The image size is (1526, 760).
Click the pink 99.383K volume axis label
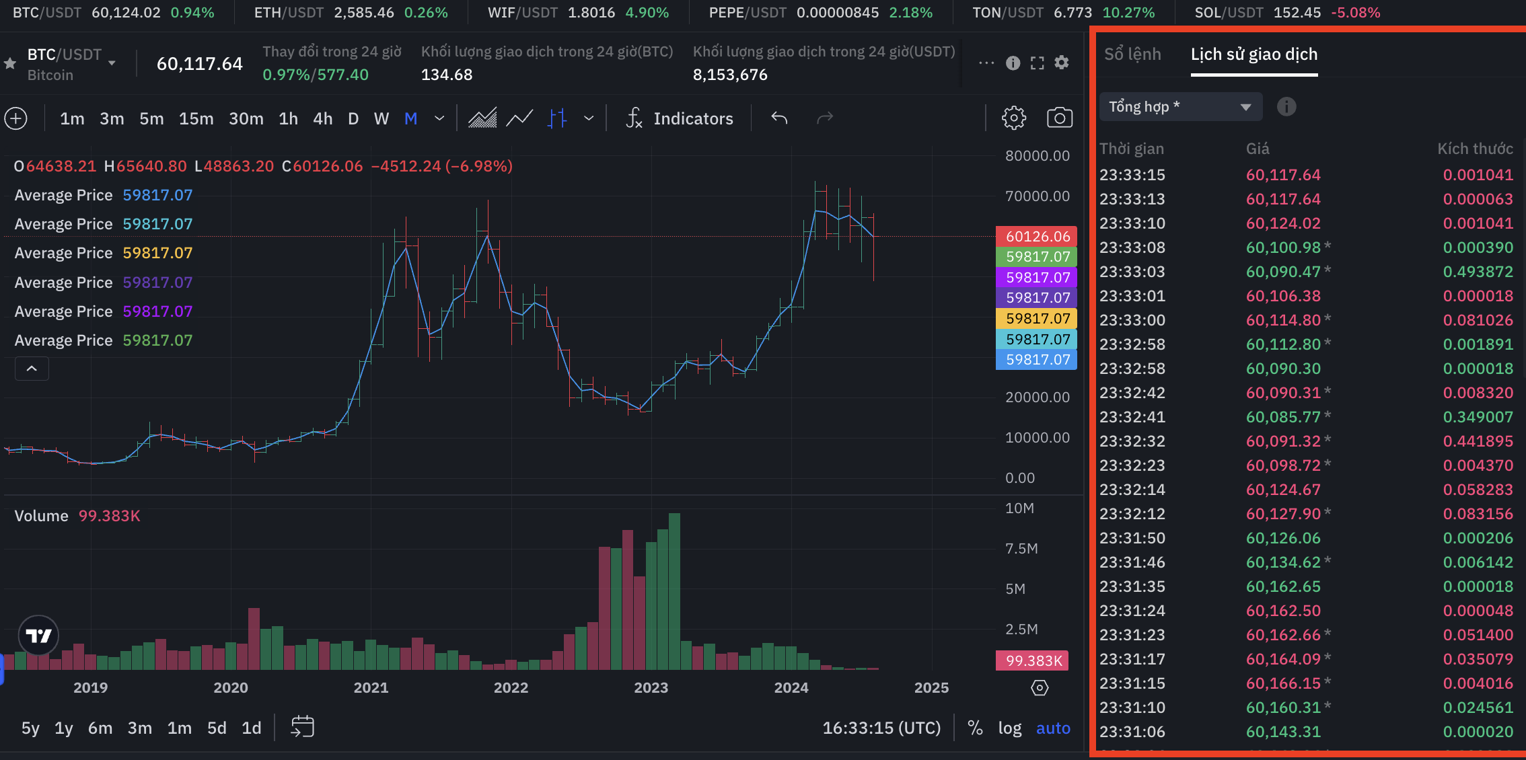[x=1032, y=661]
